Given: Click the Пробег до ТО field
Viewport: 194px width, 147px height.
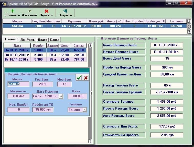Looking at the screenshot, I should [x=43, y=110].
